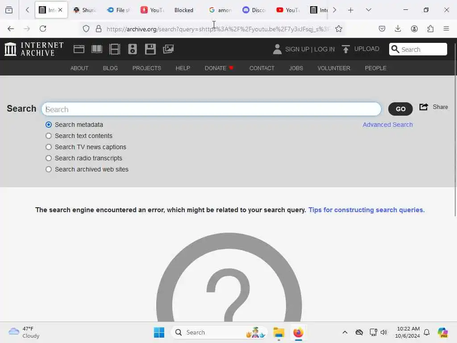Open File Explorer from the taskbar
Screen dimensions: 457x343
(x=278, y=332)
